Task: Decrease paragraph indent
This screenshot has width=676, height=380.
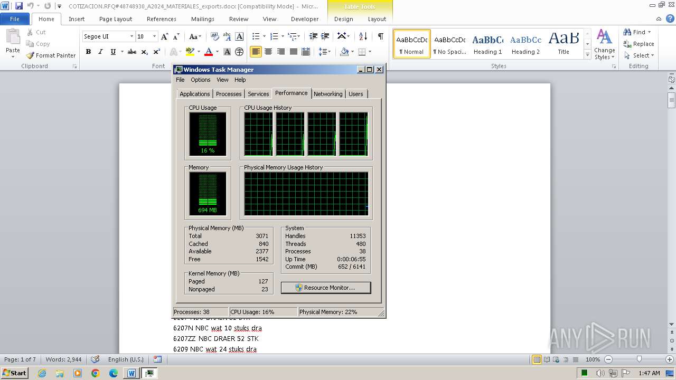Action: (313, 36)
